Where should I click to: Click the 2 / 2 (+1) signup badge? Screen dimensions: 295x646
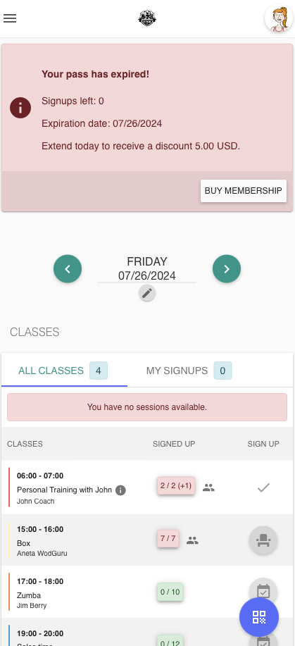click(176, 486)
